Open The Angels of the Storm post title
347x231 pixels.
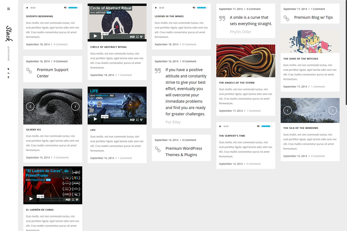[x=237, y=83]
